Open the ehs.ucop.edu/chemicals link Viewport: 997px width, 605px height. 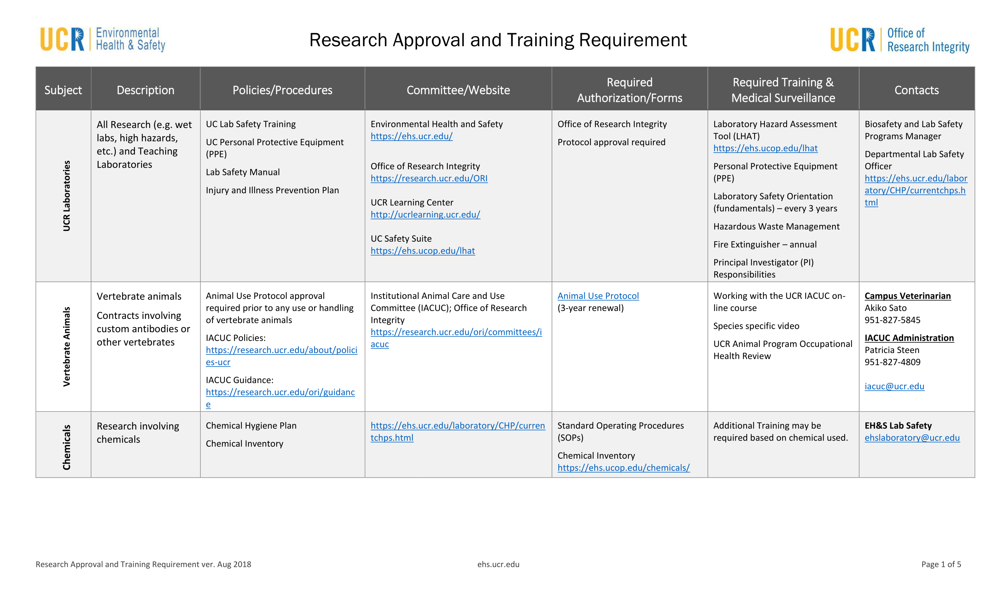(x=623, y=468)
